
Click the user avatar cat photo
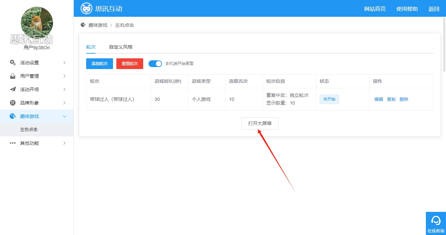pos(37,22)
